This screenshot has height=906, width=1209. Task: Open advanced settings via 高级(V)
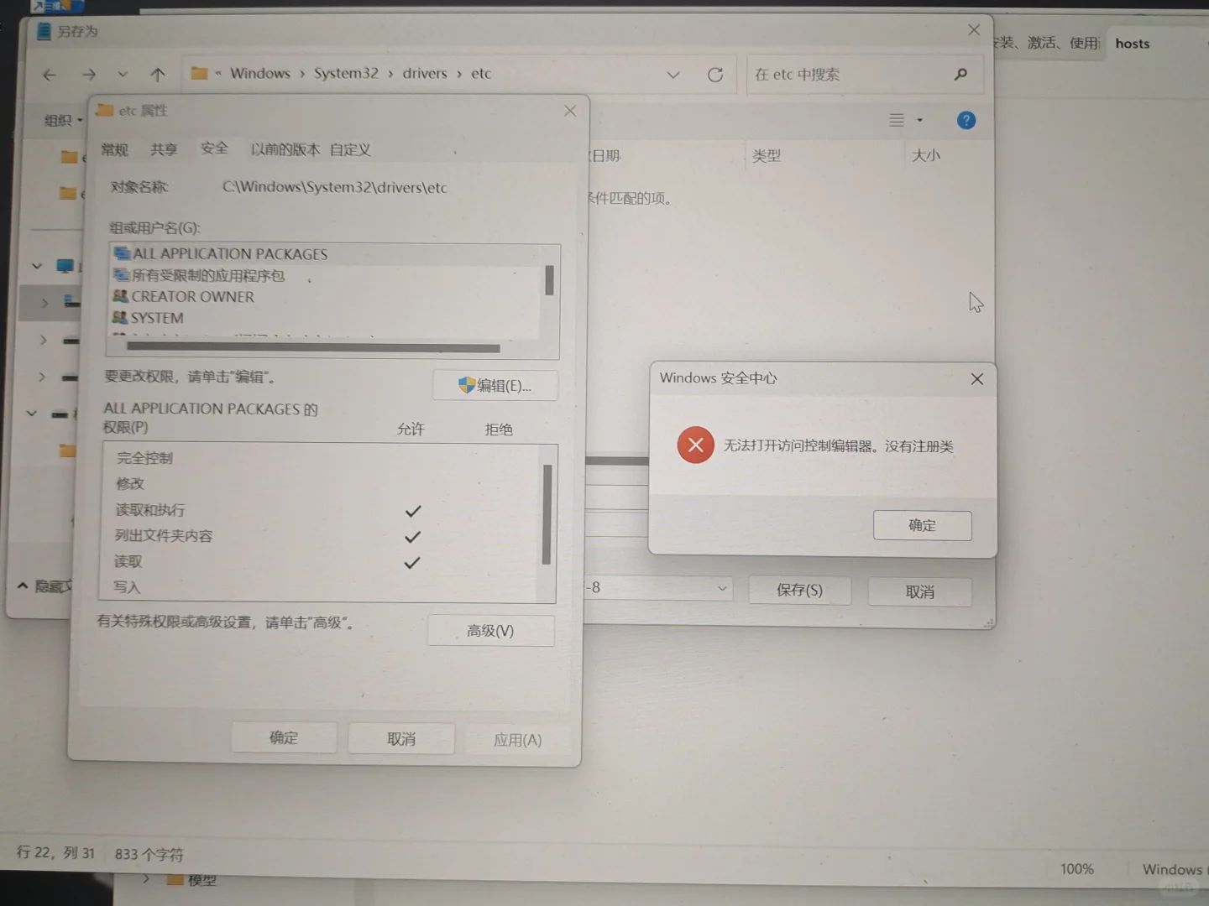[x=490, y=630]
